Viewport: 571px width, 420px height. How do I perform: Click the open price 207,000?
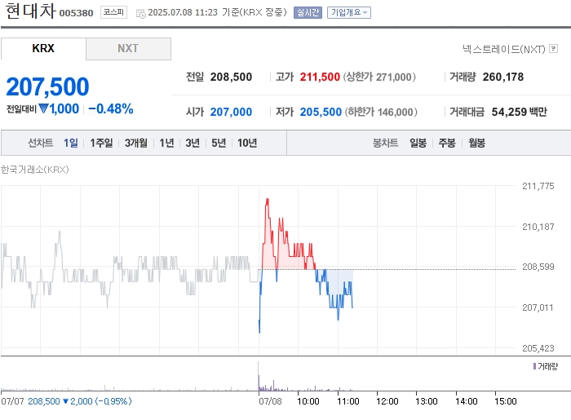(x=231, y=112)
